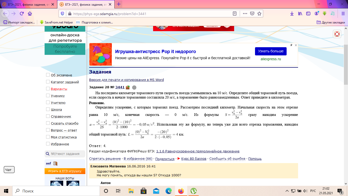Click the Узнать больше ad button

click(271, 51)
